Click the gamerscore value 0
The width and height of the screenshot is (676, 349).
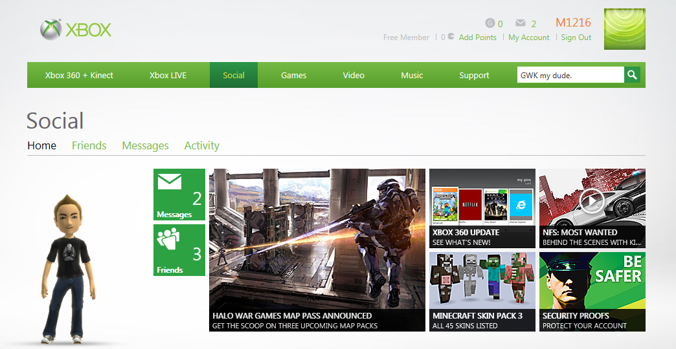tap(501, 24)
